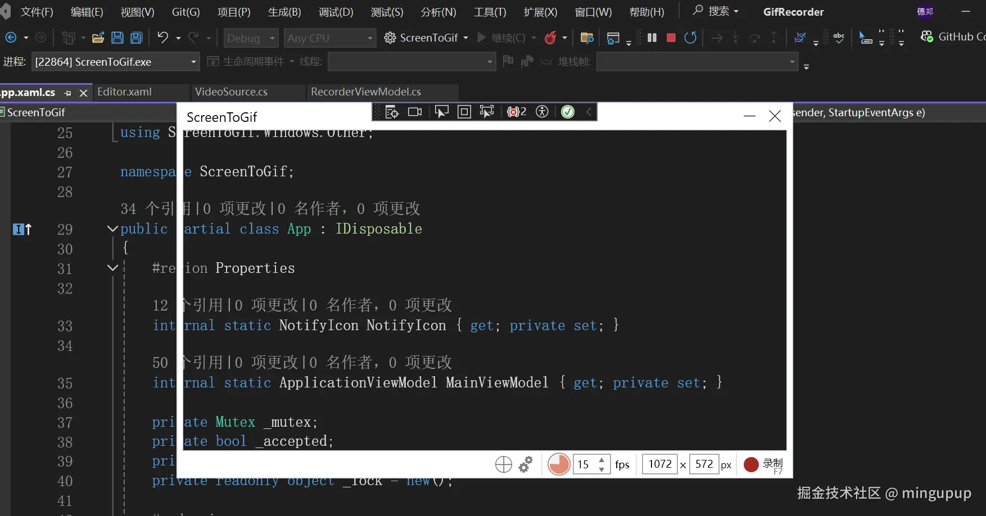The height and width of the screenshot is (516, 986).
Task: Show XAML binding failures count icon
Action: [517, 112]
